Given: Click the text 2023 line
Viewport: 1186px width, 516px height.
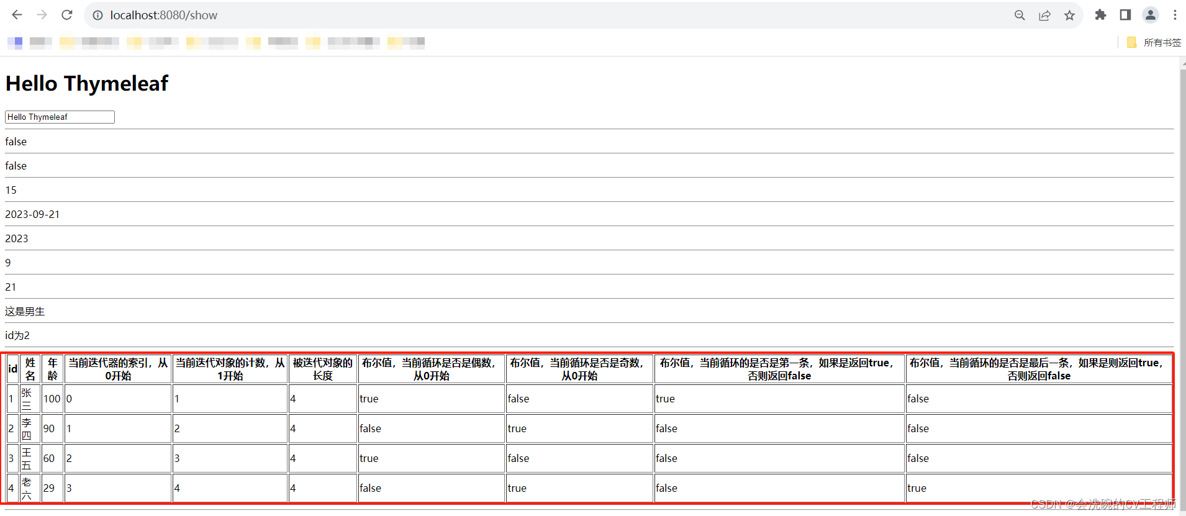Looking at the screenshot, I should pos(17,238).
